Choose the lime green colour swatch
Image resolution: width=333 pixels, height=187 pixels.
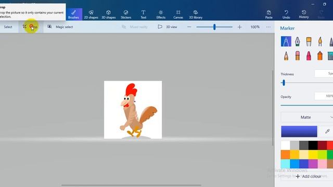pos(322,155)
